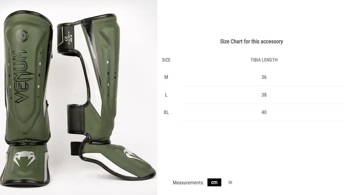
Task: Switch measurements to cm
Action: tap(214, 182)
